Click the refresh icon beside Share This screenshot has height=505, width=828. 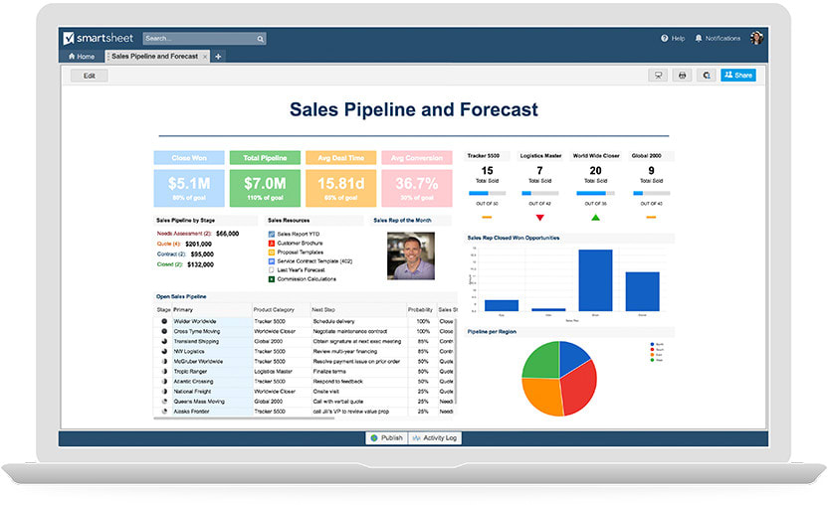click(706, 76)
